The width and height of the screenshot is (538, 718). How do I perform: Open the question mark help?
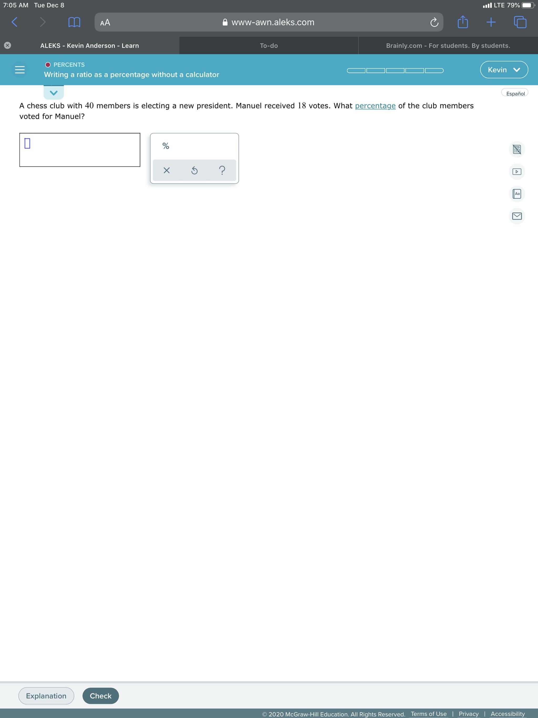(x=222, y=170)
